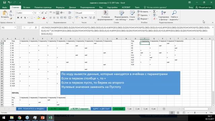Click the Copy icon

pos(11,15)
